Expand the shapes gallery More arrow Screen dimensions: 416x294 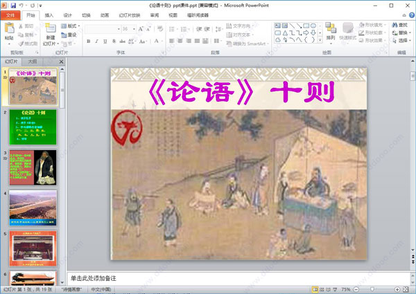320,40
